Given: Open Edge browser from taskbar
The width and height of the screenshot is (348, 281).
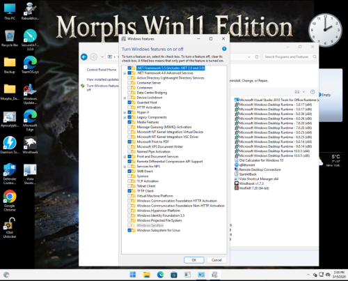Looking at the screenshot, I should (160, 275).
